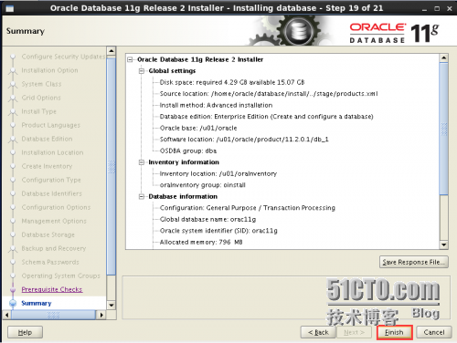Click the window menu icon in title bar
The height and width of the screenshot is (343, 457).
(x=10, y=8)
